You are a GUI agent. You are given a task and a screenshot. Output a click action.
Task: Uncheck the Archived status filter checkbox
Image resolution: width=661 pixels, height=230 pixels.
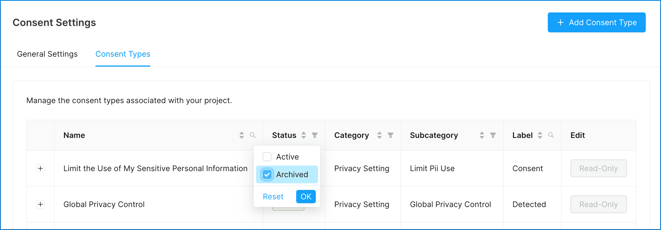(x=267, y=174)
